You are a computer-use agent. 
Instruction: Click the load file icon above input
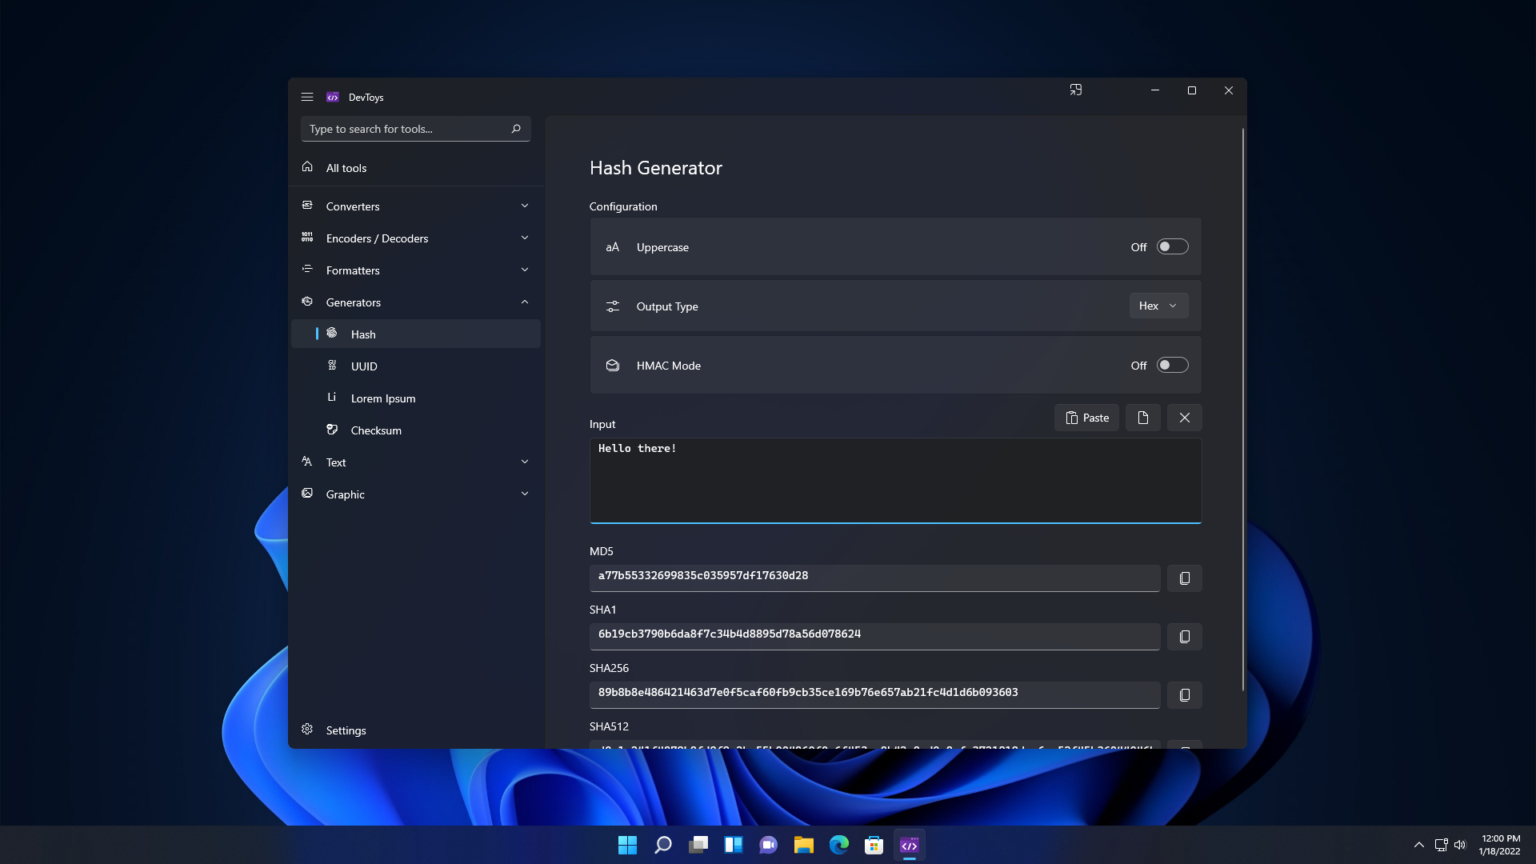pyautogui.click(x=1142, y=418)
